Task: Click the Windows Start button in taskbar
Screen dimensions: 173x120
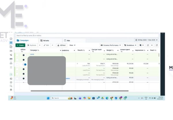Action: (48, 98)
